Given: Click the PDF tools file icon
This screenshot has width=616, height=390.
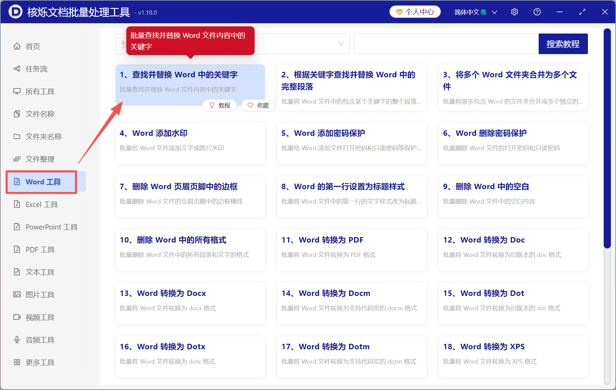Looking at the screenshot, I should click(17, 249).
